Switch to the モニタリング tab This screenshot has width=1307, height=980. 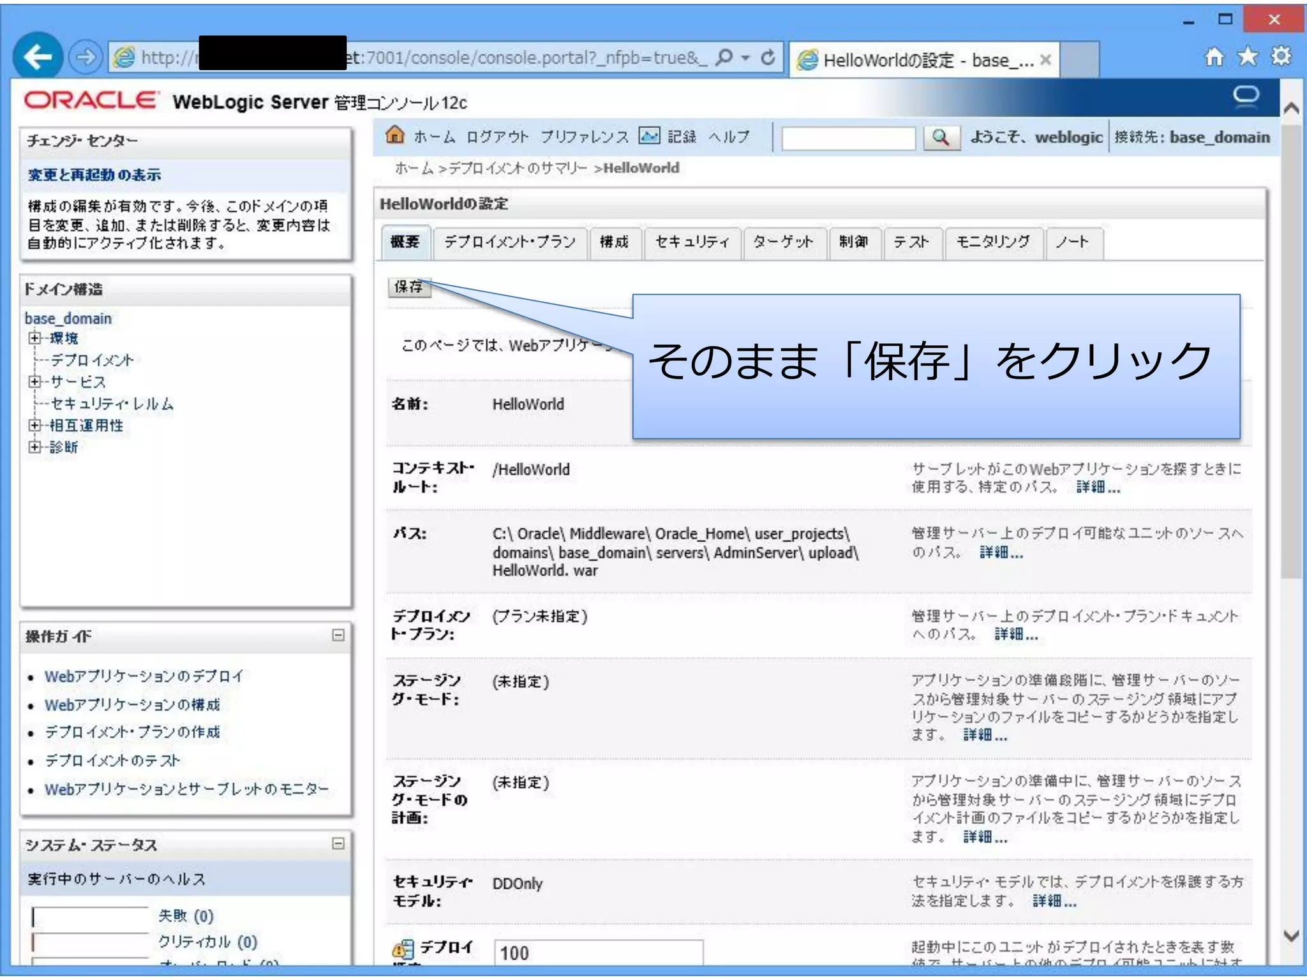(994, 242)
